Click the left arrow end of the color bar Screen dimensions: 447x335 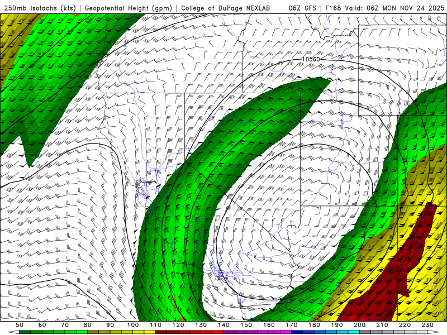pyautogui.click(x=13, y=332)
